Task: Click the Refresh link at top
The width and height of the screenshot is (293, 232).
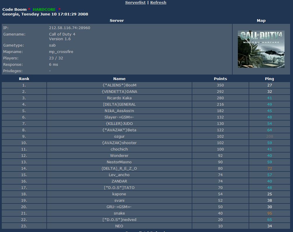Action: 158,3
